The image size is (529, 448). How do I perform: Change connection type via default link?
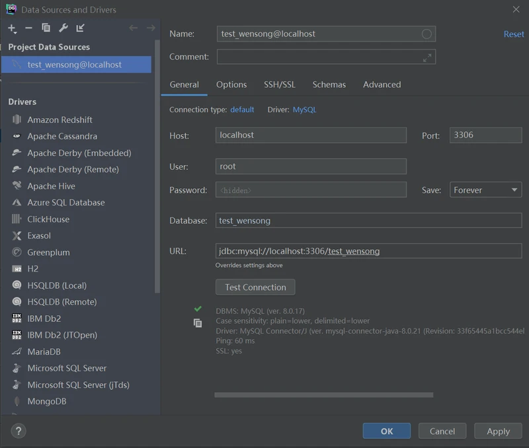[242, 110]
